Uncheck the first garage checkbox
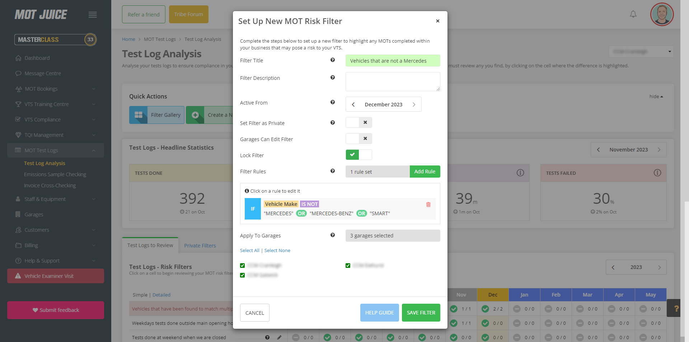The image size is (689, 342). pos(242,265)
